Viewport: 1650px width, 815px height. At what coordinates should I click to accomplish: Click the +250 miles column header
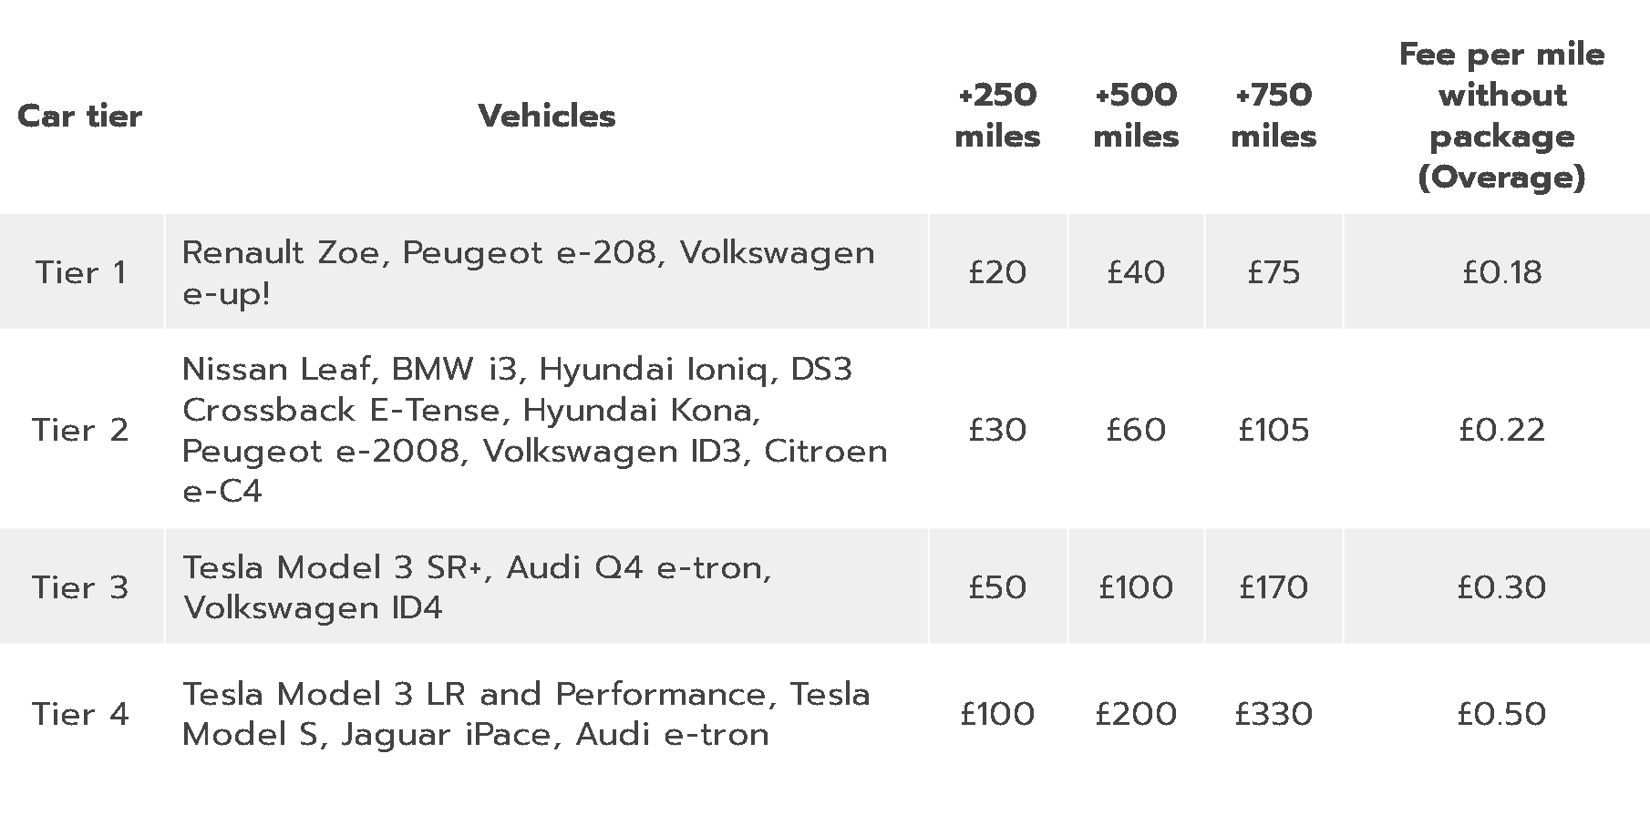(x=997, y=116)
